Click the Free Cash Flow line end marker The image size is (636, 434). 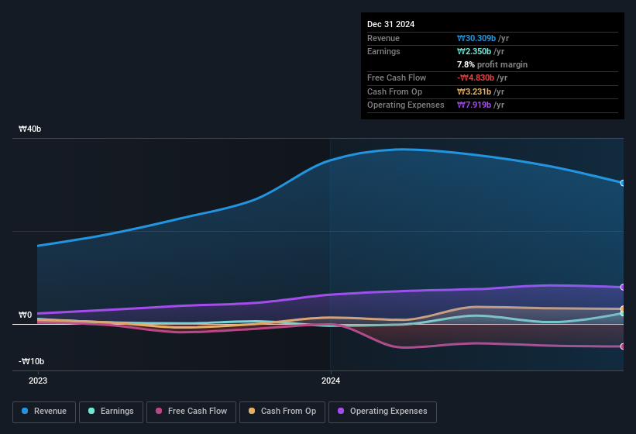(x=623, y=346)
